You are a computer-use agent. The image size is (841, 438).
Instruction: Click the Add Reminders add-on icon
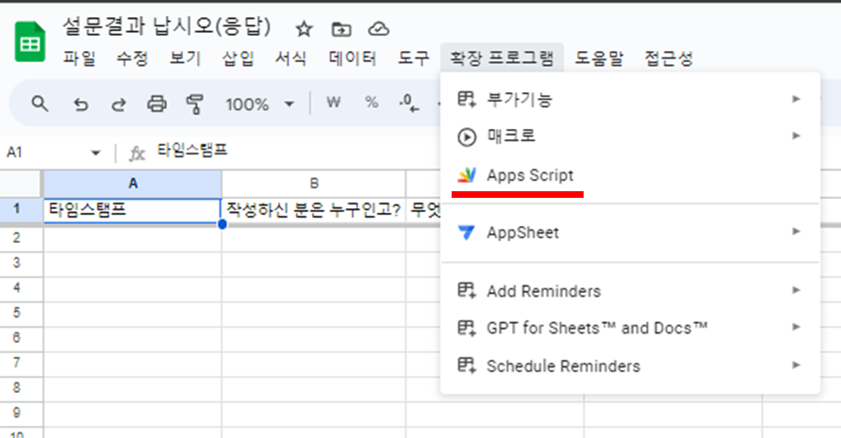click(x=466, y=291)
